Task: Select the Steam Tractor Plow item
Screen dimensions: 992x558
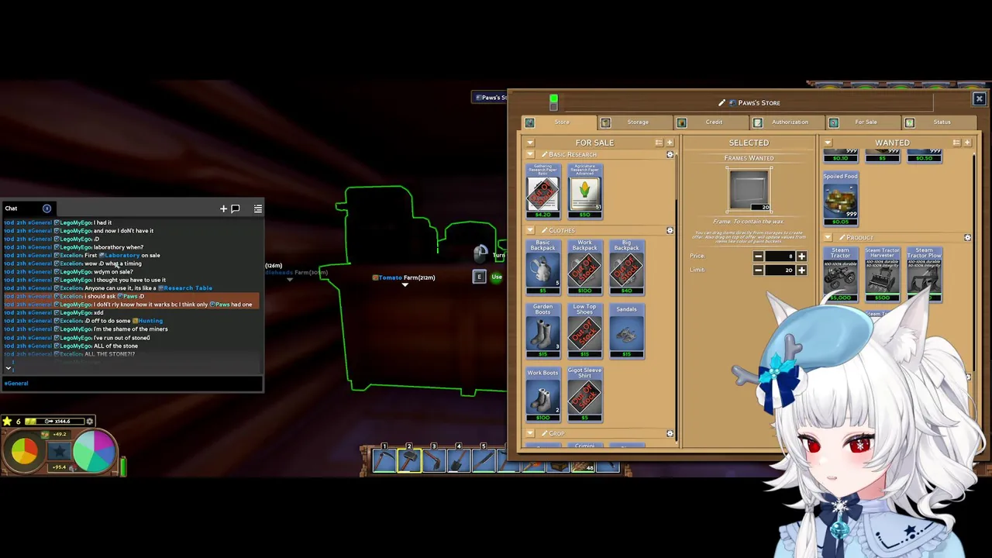Action: (924, 274)
